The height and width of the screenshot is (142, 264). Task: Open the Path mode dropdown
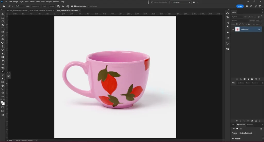tap(20, 6)
